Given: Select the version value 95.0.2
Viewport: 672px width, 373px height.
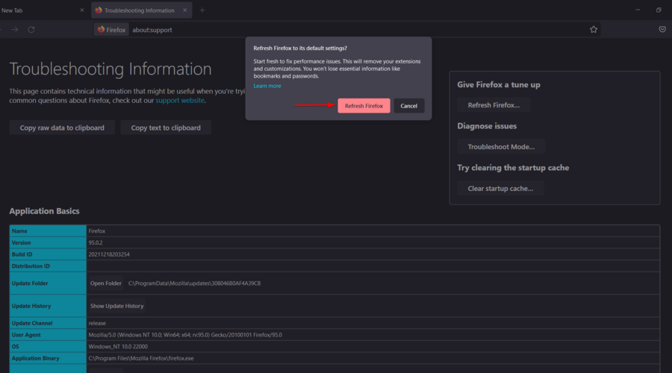Looking at the screenshot, I should click(x=96, y=242).
